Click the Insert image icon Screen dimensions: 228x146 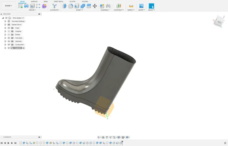(x=141, y=6)
